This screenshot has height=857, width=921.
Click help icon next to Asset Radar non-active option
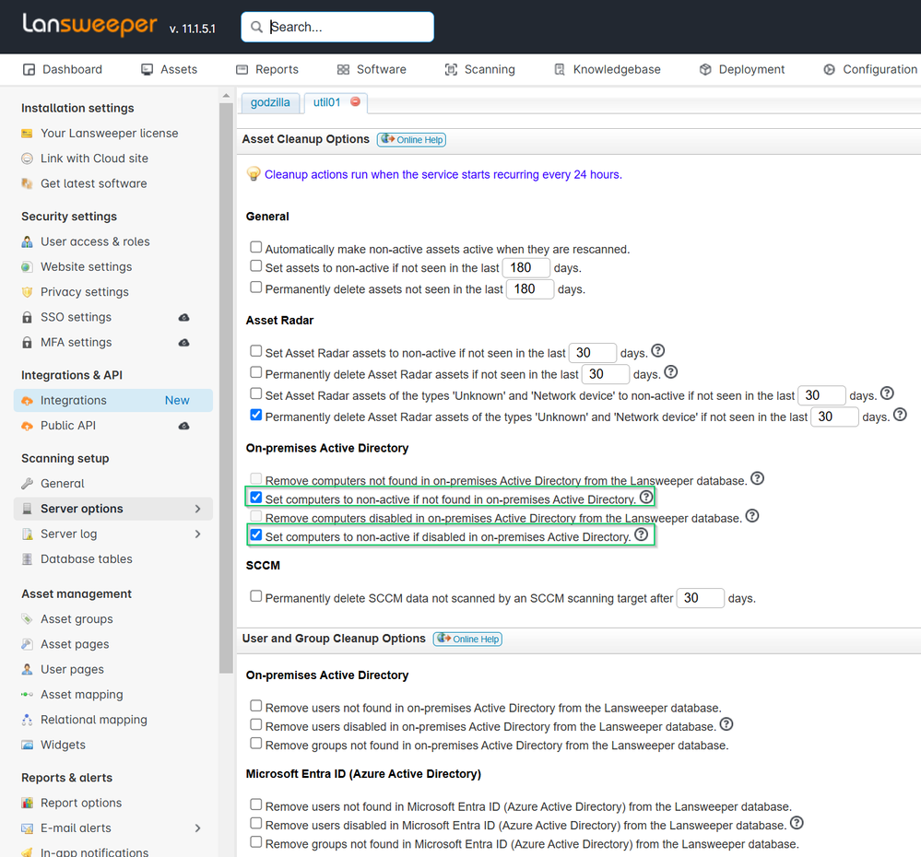click(657, 351)
